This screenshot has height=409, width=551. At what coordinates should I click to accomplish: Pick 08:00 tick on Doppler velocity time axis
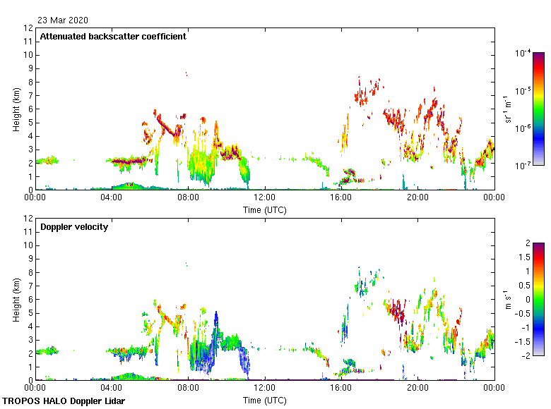(188, 389)
